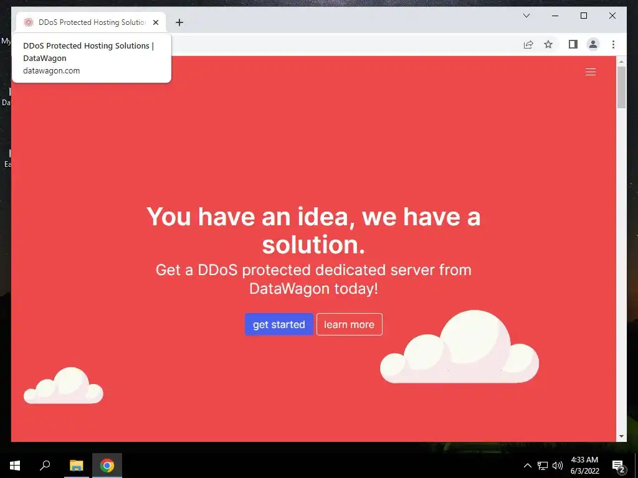Open a new Chrome tab
The height and width of the screenshot is (478, 638).
[179, 22]
